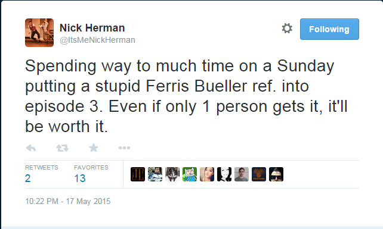Open the gear settings dropdown
This screenshot has height=229, width=383.
tap(287, 29)
